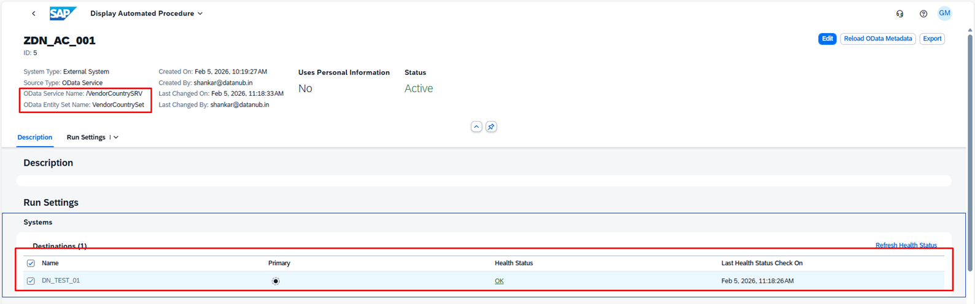Click Reload OData Metadata button
The image size is (975, 304).
[878, 39]
